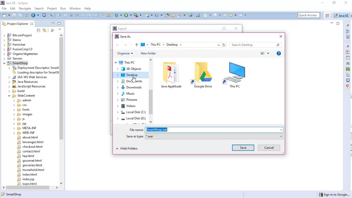Image resolution: width=352 pixels, height=198 pixels.
Task: Open the web browser globe icon in toolbar
Action: tap(191, 15)
